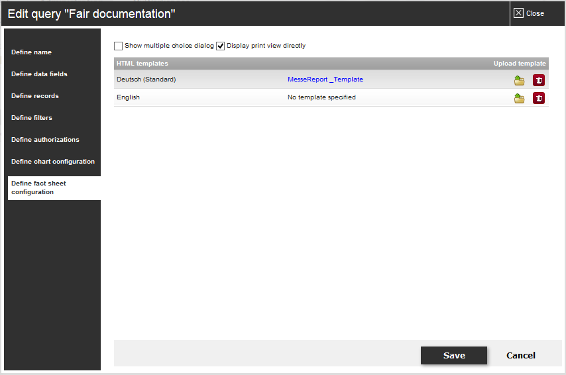Image resolution: width=566 pixels, height=375 pixels.
Task: Open the MesseReport _Template link
Action: (325, 80)
